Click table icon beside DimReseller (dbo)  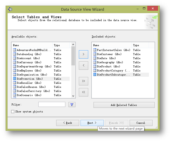(14, 83)
